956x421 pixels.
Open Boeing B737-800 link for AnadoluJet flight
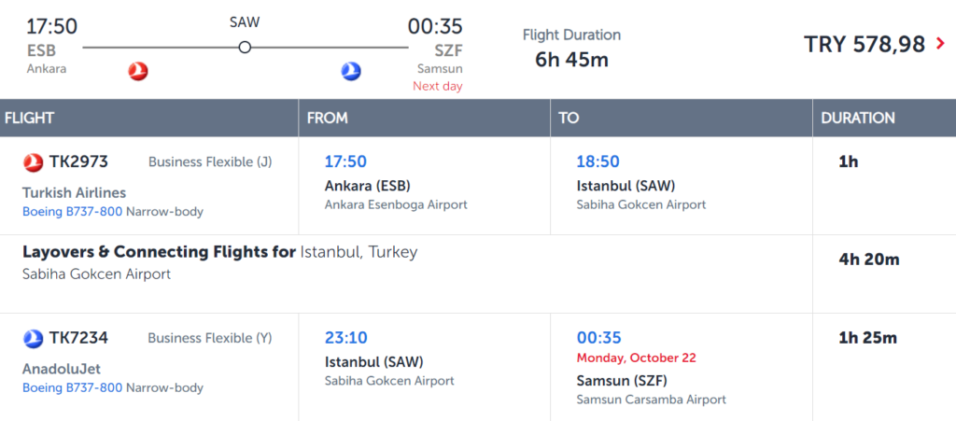(73, 387)
